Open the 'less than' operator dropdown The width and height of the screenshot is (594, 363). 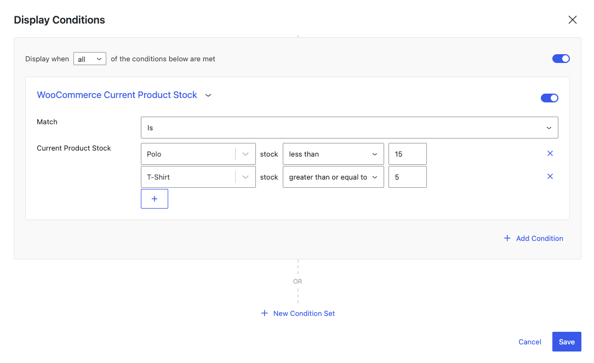coord(333,154)
